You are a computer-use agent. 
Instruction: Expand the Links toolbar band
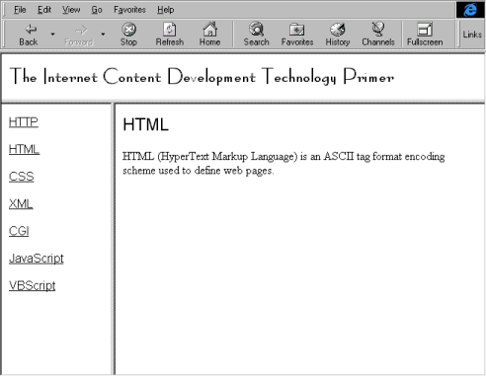coord(472,35)
